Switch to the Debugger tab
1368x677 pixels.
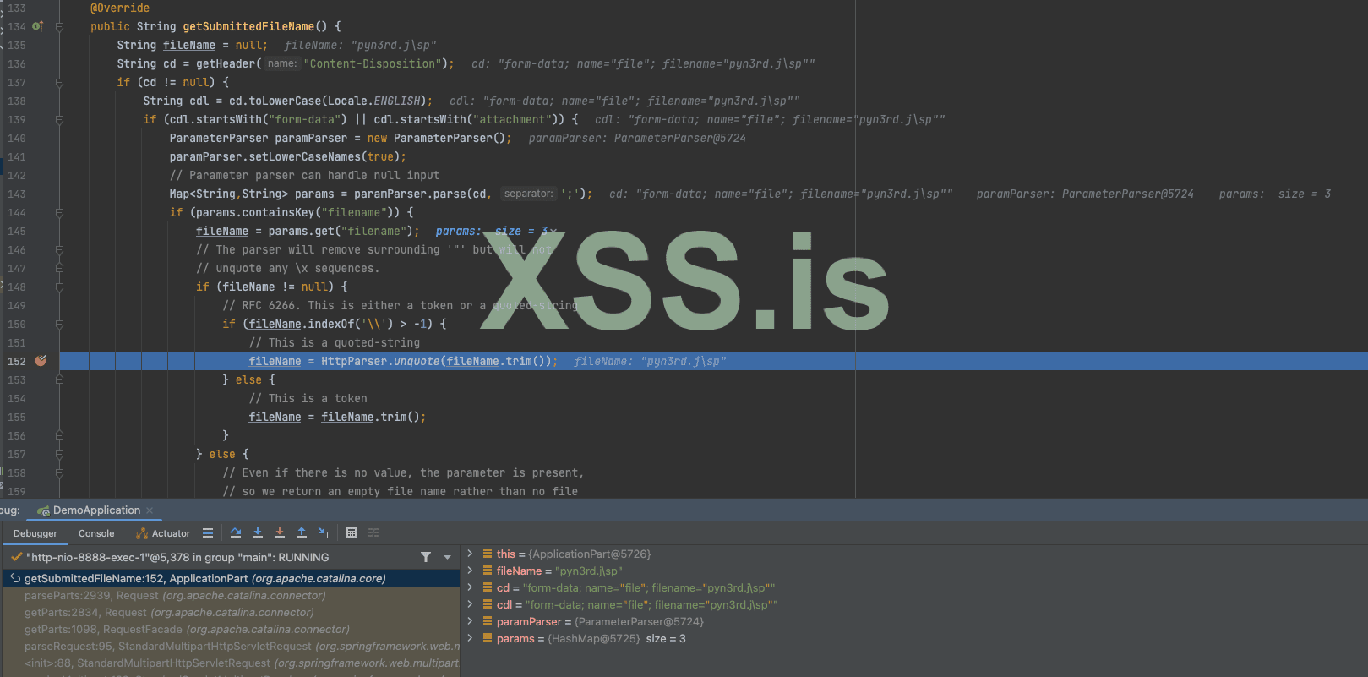(x=35, y=533)
